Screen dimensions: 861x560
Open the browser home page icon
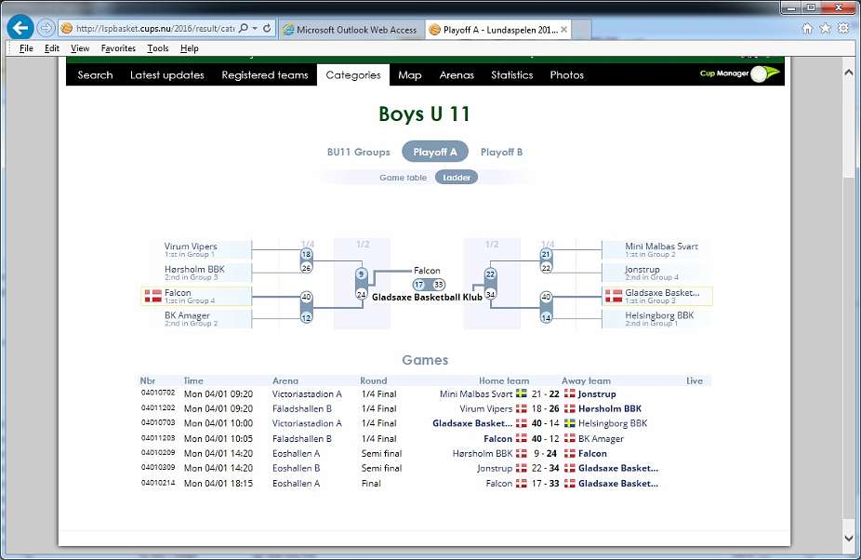coord(807,29)
